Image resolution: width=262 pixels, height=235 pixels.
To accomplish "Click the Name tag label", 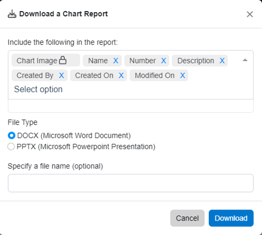I will click(x=98, y=61).
